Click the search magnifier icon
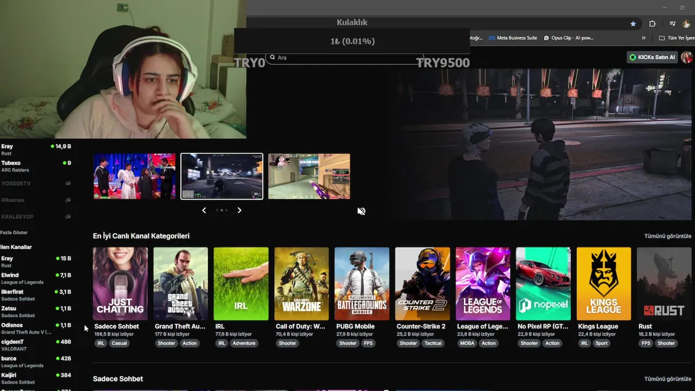This screenshot has height=391, width=695. point(273,58)
